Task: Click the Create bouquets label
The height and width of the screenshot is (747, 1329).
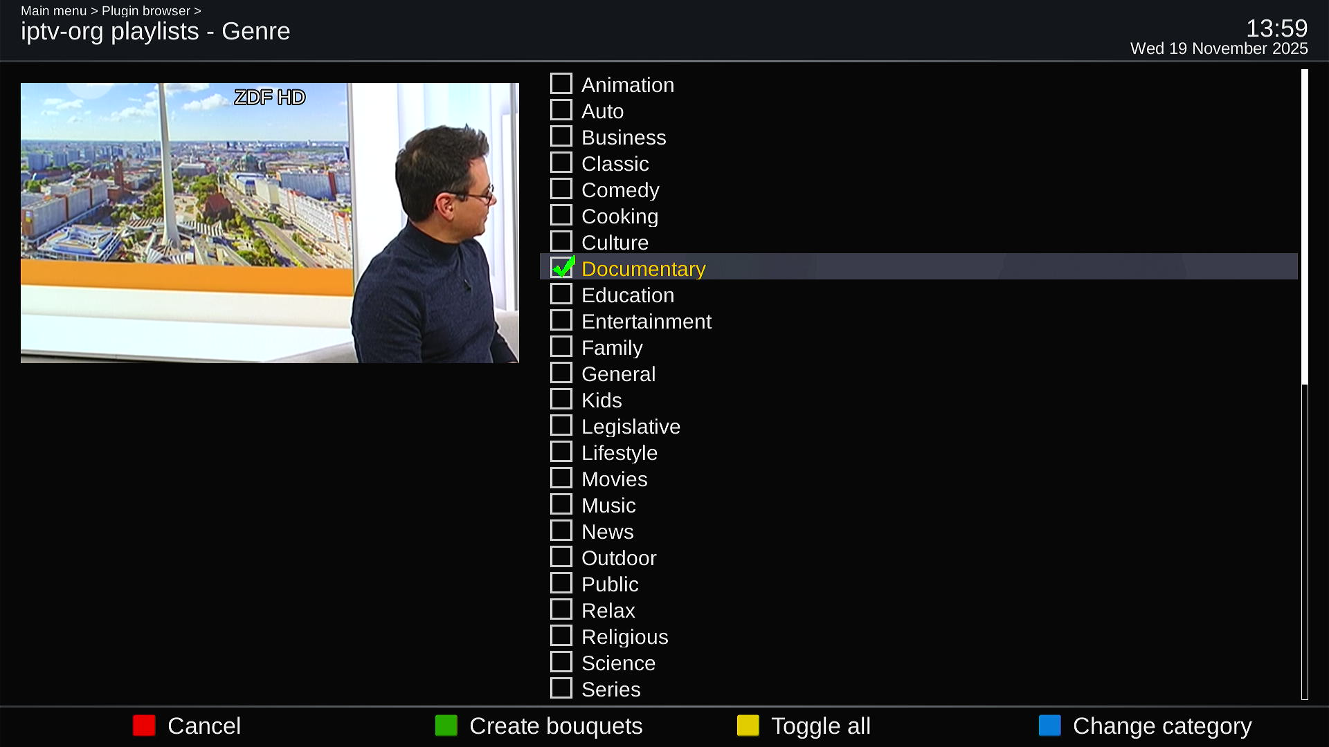Action: (556, 726)
